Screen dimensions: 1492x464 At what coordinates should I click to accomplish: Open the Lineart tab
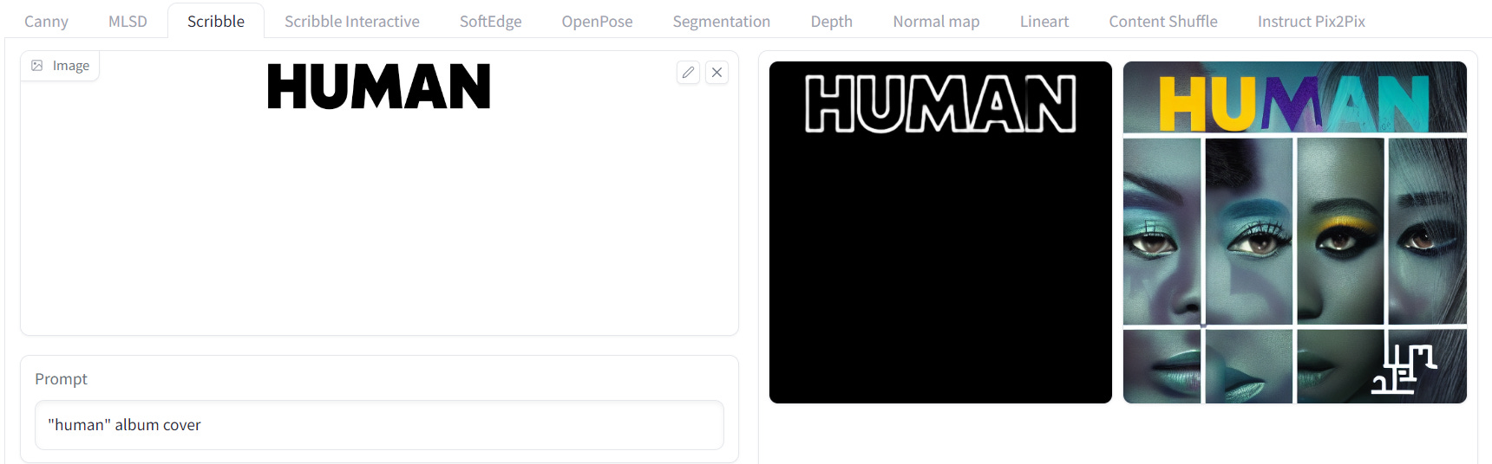pos(1044,22)
